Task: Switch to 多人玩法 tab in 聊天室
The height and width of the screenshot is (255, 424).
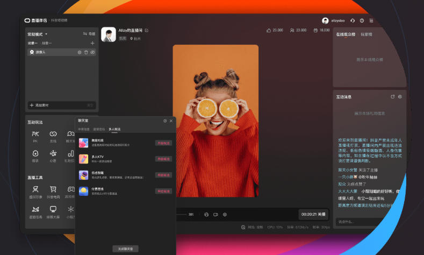Action: point(114,130)
